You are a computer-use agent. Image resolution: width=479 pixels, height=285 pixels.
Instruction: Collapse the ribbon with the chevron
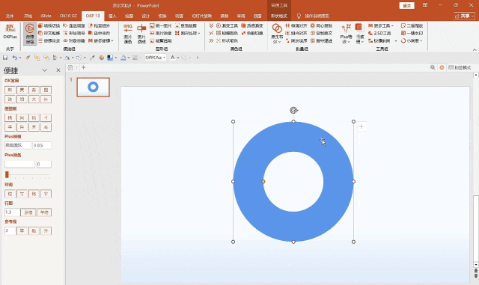(x=475, y=49)
